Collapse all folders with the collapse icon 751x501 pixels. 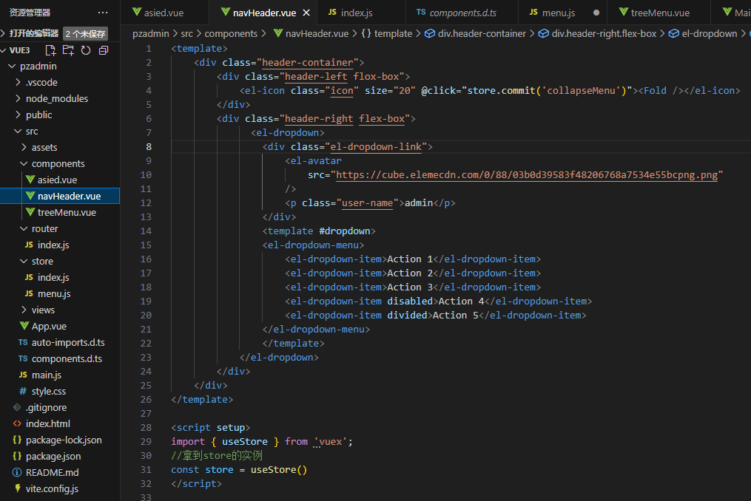[104, 50]
